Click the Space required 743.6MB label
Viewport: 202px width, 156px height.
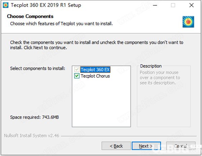click(x=34, y=117)
